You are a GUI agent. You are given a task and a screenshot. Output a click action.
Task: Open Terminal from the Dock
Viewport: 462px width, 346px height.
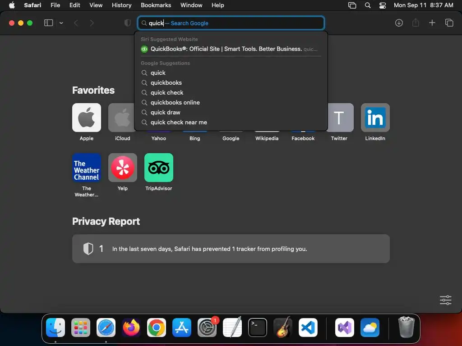point(258,328)
